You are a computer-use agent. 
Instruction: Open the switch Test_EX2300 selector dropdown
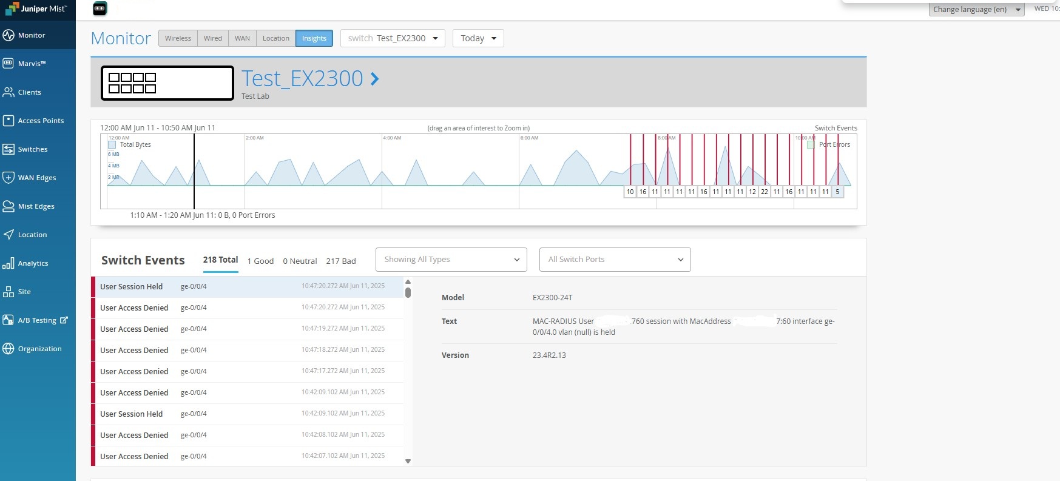click(x=393, y=38)
